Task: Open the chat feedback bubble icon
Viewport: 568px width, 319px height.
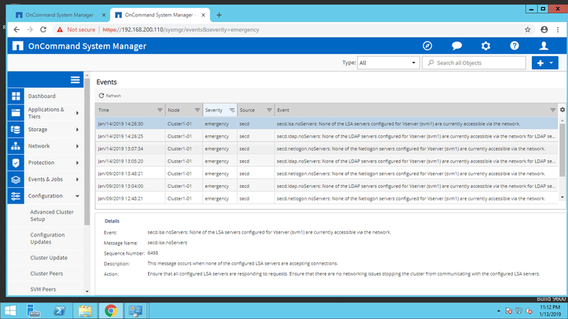Action: 456,46
